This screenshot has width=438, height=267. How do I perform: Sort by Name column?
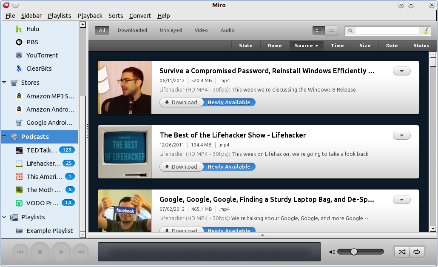coord(275,46)
